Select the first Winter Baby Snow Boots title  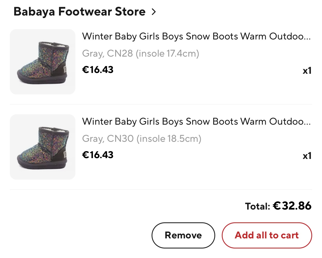191,36
